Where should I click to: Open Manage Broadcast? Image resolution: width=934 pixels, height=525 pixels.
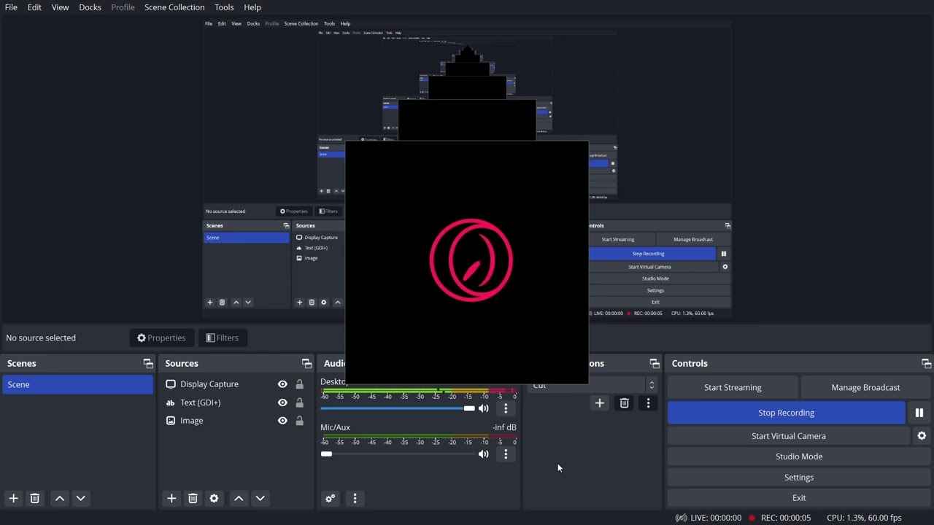865,387
